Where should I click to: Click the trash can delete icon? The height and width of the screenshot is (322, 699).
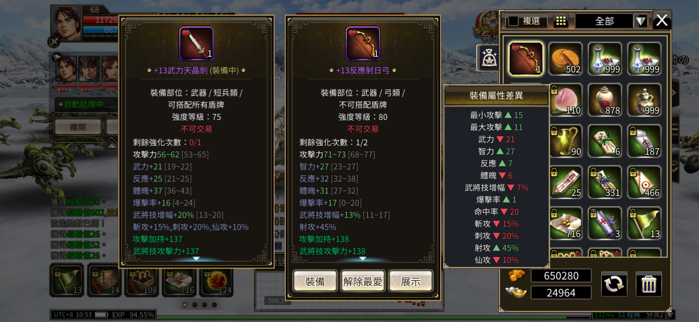648,284
